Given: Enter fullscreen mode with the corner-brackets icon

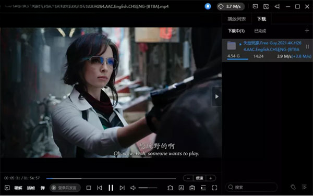Looking at the screenshot, I should click(214, 188).
